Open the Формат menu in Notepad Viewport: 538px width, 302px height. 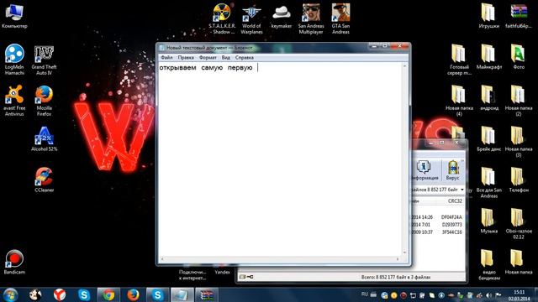[x=208, y=58]
